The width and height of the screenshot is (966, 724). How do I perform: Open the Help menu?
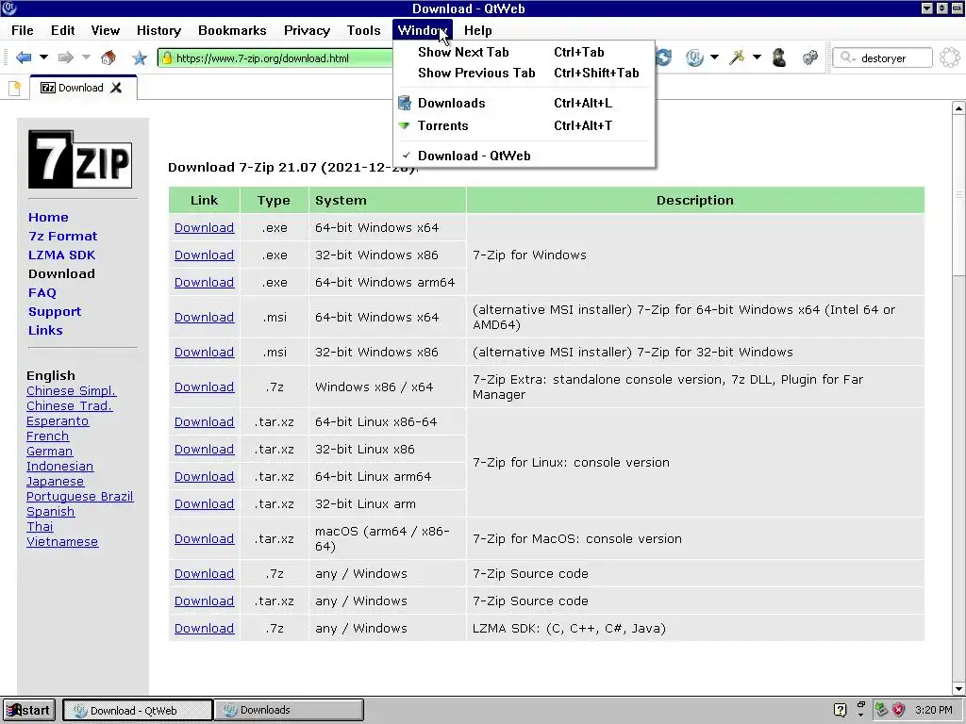click(x=477, y=30)
